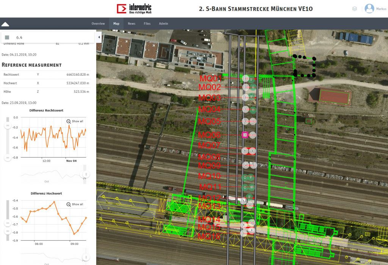388x265 pixels.
Task: Select left gray marker at MQ02
Action: point(246,87)
